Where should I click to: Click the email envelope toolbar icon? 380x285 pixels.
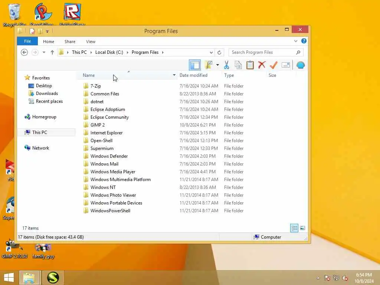pos(286,65)
